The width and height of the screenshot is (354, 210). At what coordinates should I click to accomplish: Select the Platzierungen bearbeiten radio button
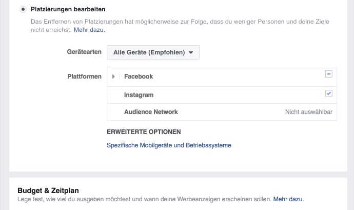click(x=23, y=9)
